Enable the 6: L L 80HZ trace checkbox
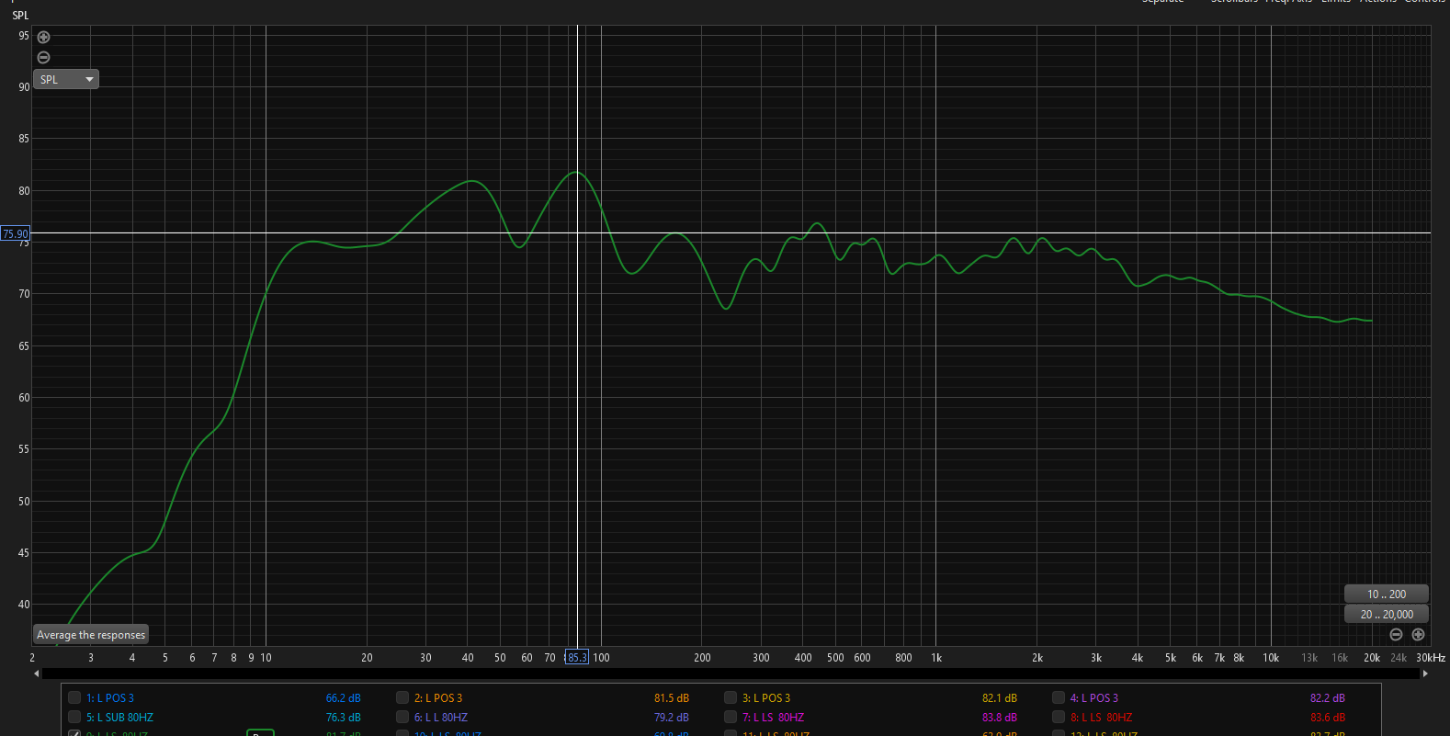1450x736 pixels. tap(402, 717)
